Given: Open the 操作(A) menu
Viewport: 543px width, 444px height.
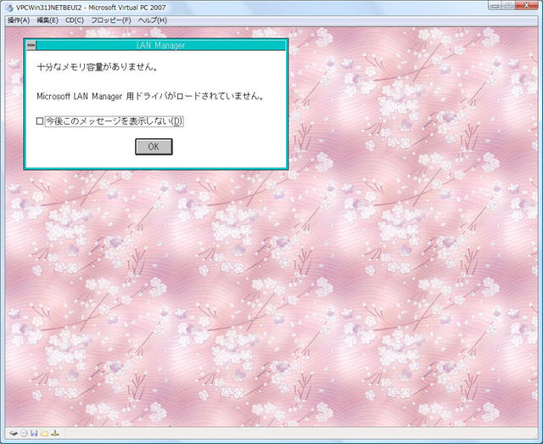Looking at the screenshot, I should point(19,20).
